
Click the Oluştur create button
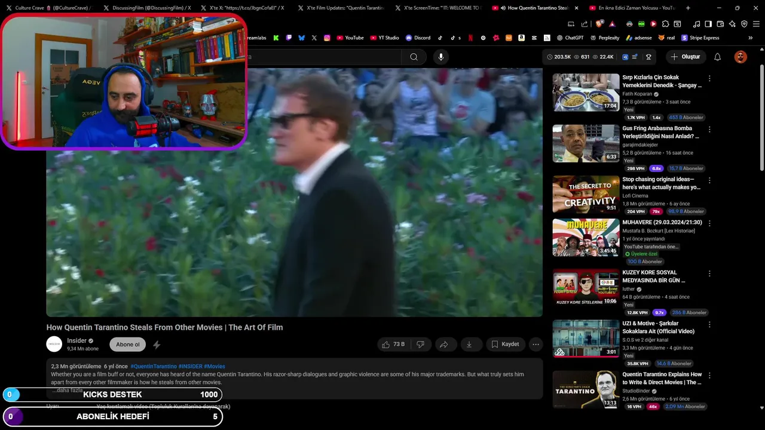coord(686,57)
